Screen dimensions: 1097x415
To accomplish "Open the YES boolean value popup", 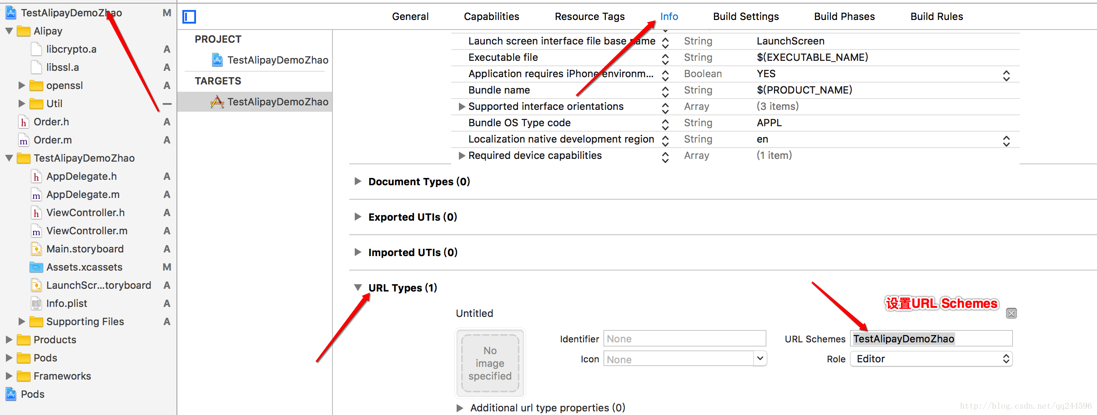I will (x=1006, y=75).
